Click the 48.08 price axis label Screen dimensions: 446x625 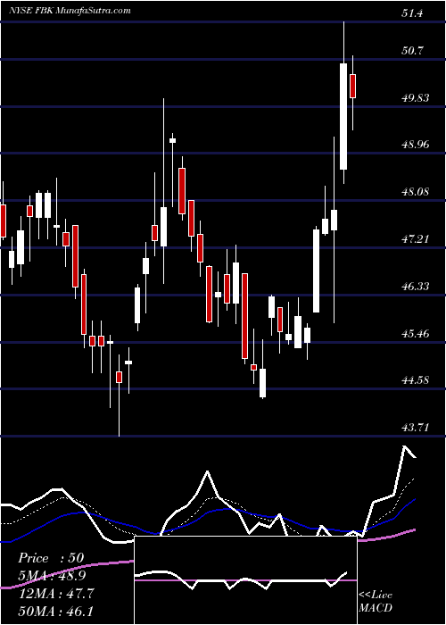tap(416, 192)
